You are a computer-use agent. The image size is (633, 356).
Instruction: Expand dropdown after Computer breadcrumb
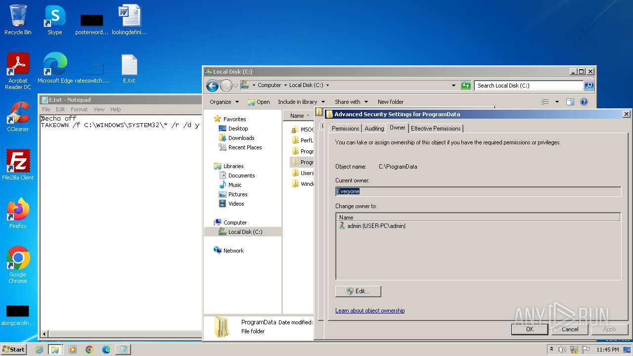tap(285, 86)
